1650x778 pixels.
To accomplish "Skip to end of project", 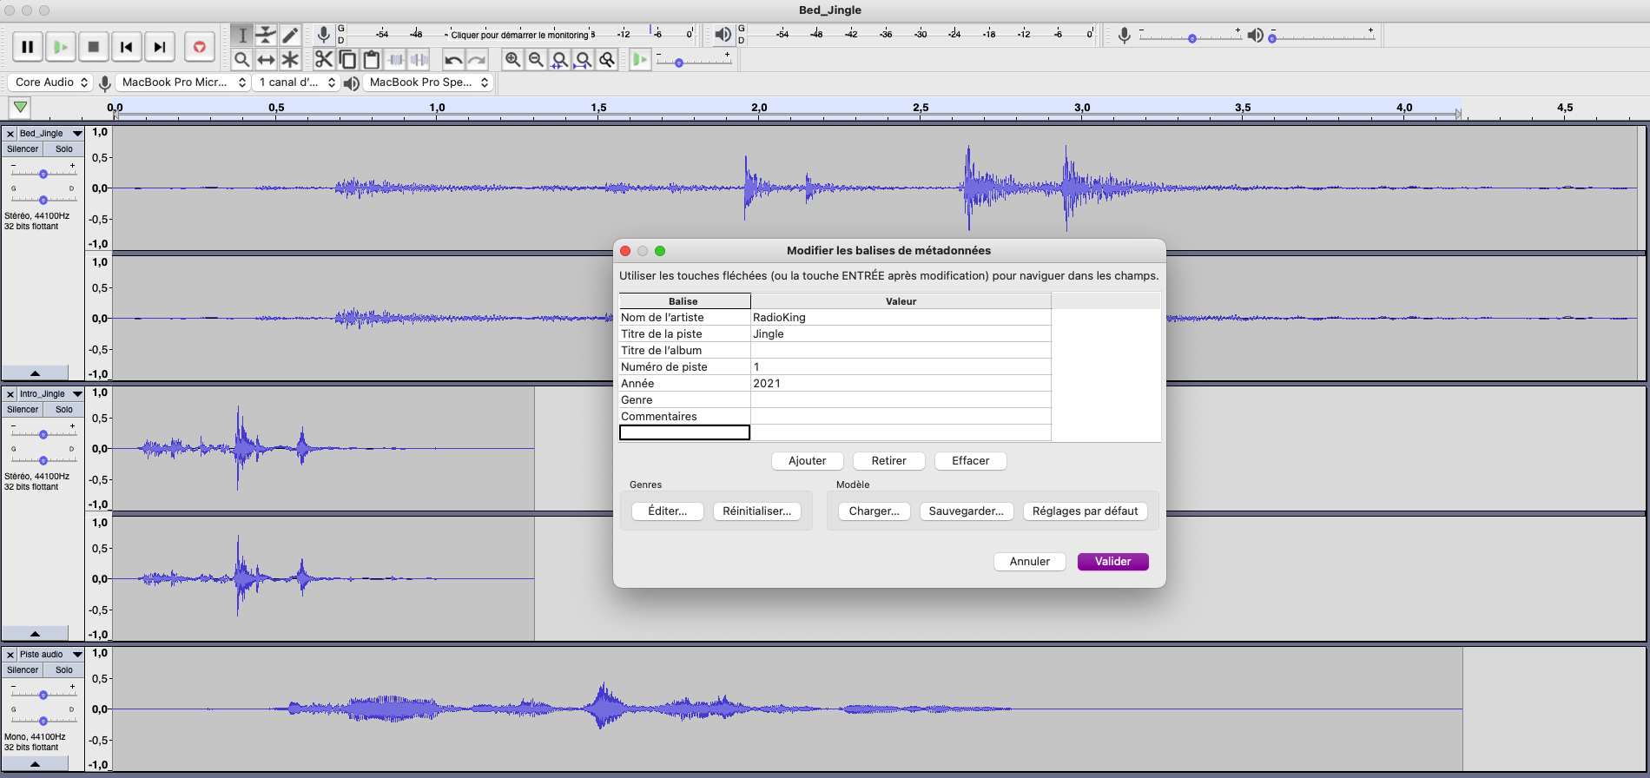I will coord(160,47).
